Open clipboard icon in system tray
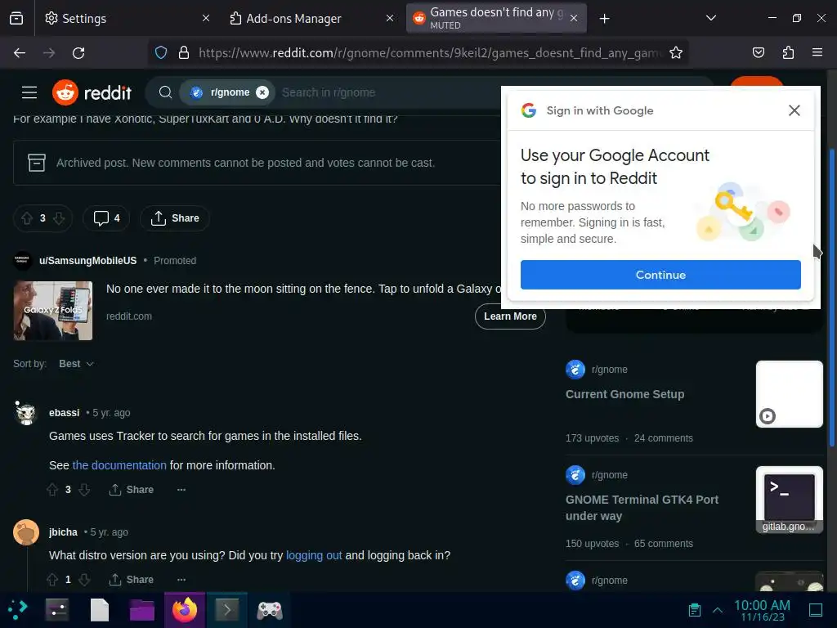 pos(695,610)
